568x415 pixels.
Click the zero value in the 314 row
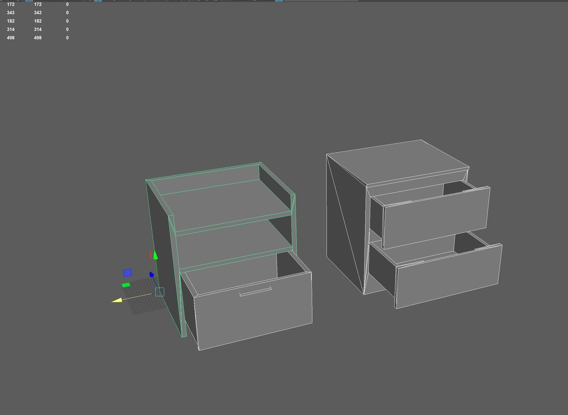point(67,30)
